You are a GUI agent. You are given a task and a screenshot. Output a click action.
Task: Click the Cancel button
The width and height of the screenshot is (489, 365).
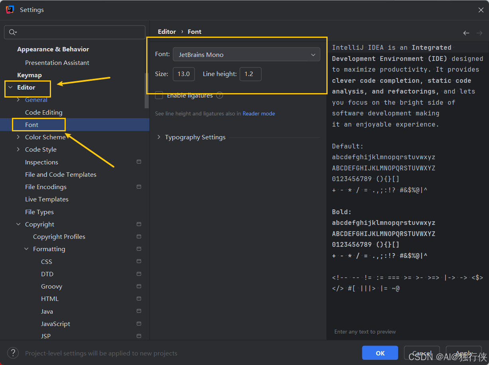(422, 353)
